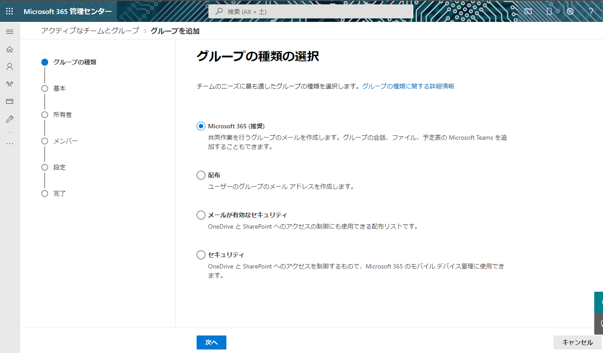The width and height of the screenshot is (603, 353).
Task: Select the 配布 radio button
Action: coord(201,175)
